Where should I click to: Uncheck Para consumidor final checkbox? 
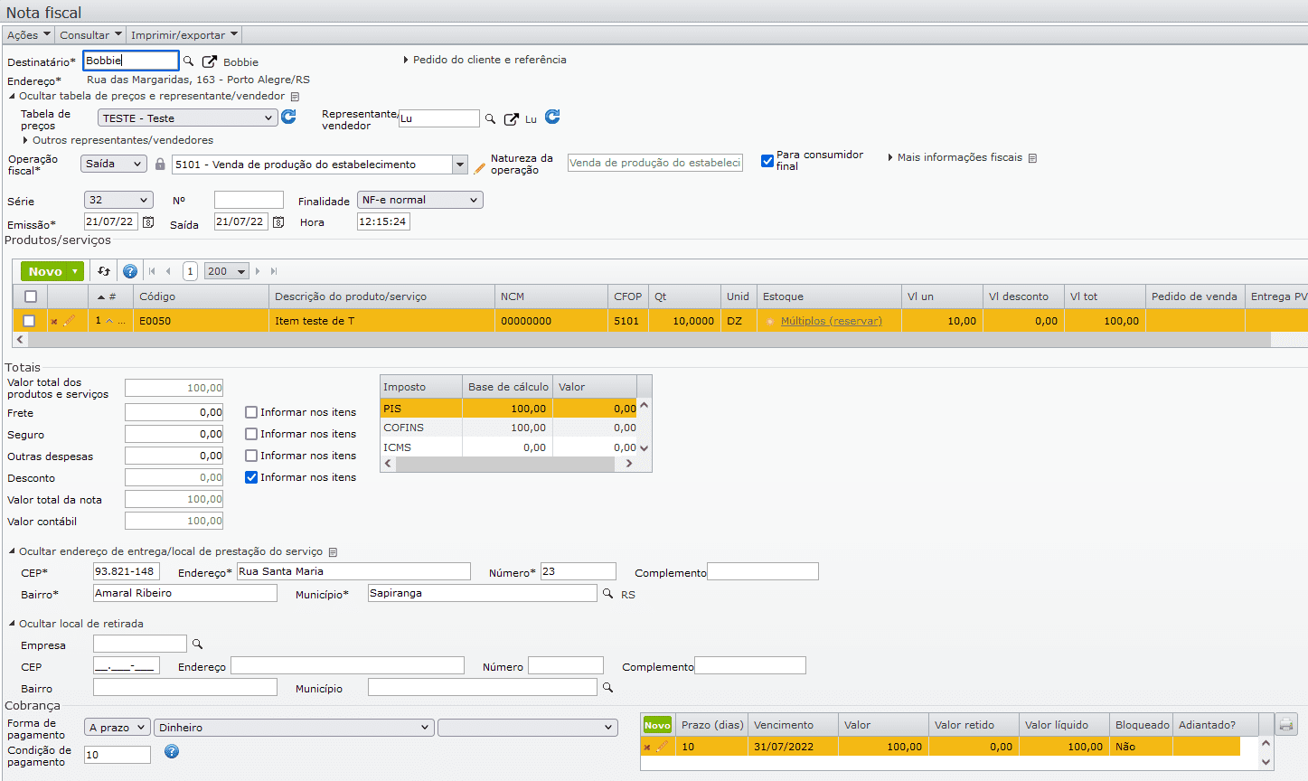coord(767,161)
